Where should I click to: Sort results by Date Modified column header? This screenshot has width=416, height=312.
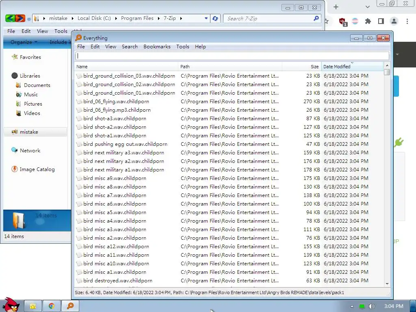pos(352,67)
